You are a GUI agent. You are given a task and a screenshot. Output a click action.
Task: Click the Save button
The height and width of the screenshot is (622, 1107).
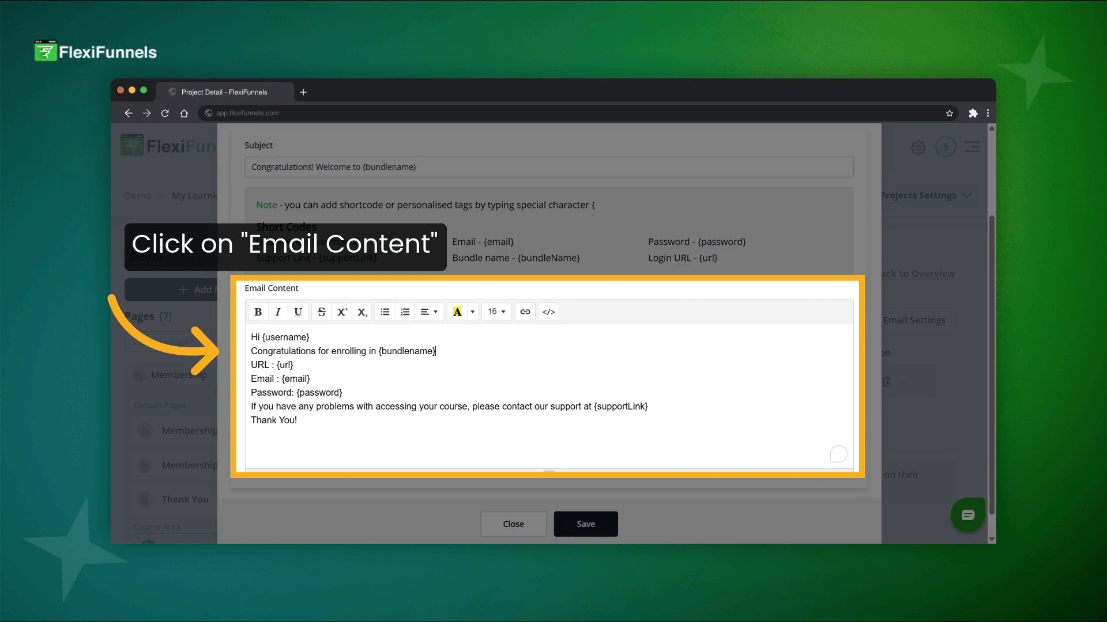click(585, 524)
